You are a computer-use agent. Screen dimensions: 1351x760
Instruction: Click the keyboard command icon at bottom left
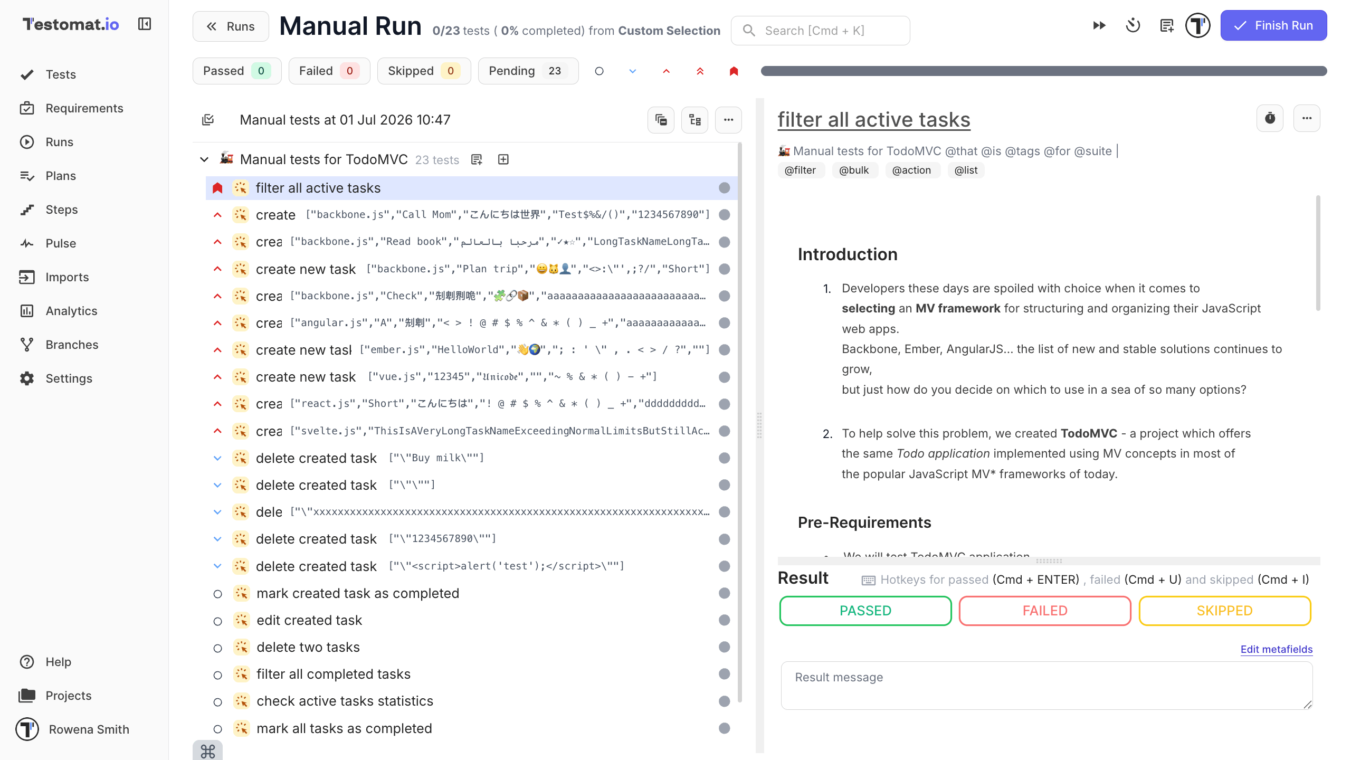tap(208, 750)
